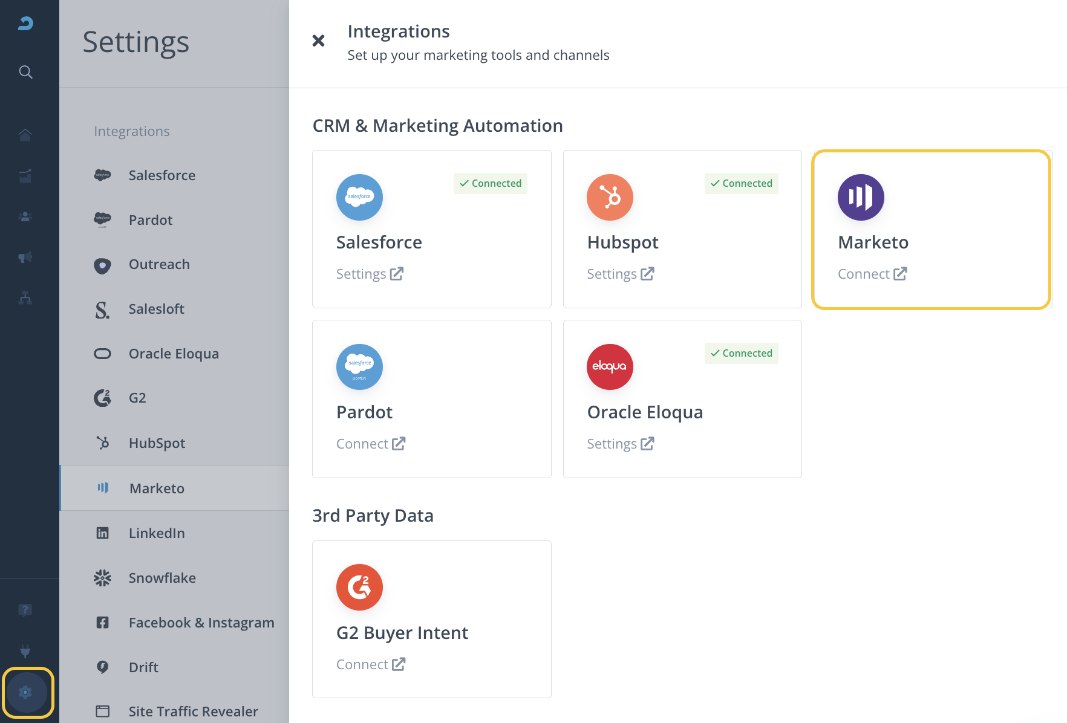
Task: Click the Hubspot logo icon
Action: (x=610, y=198)
